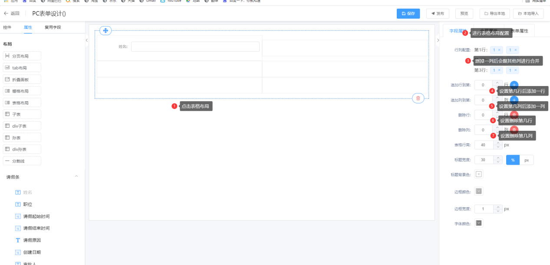Click red delete button for 删除行

514,115
